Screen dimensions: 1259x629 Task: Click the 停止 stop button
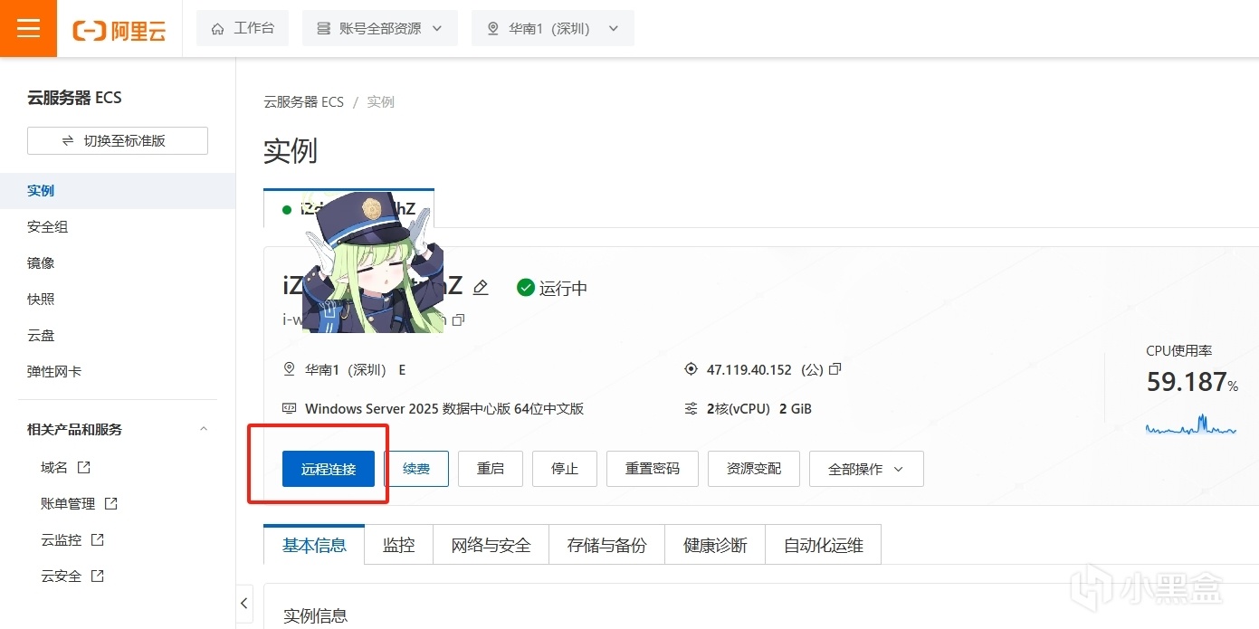[565, 469]
